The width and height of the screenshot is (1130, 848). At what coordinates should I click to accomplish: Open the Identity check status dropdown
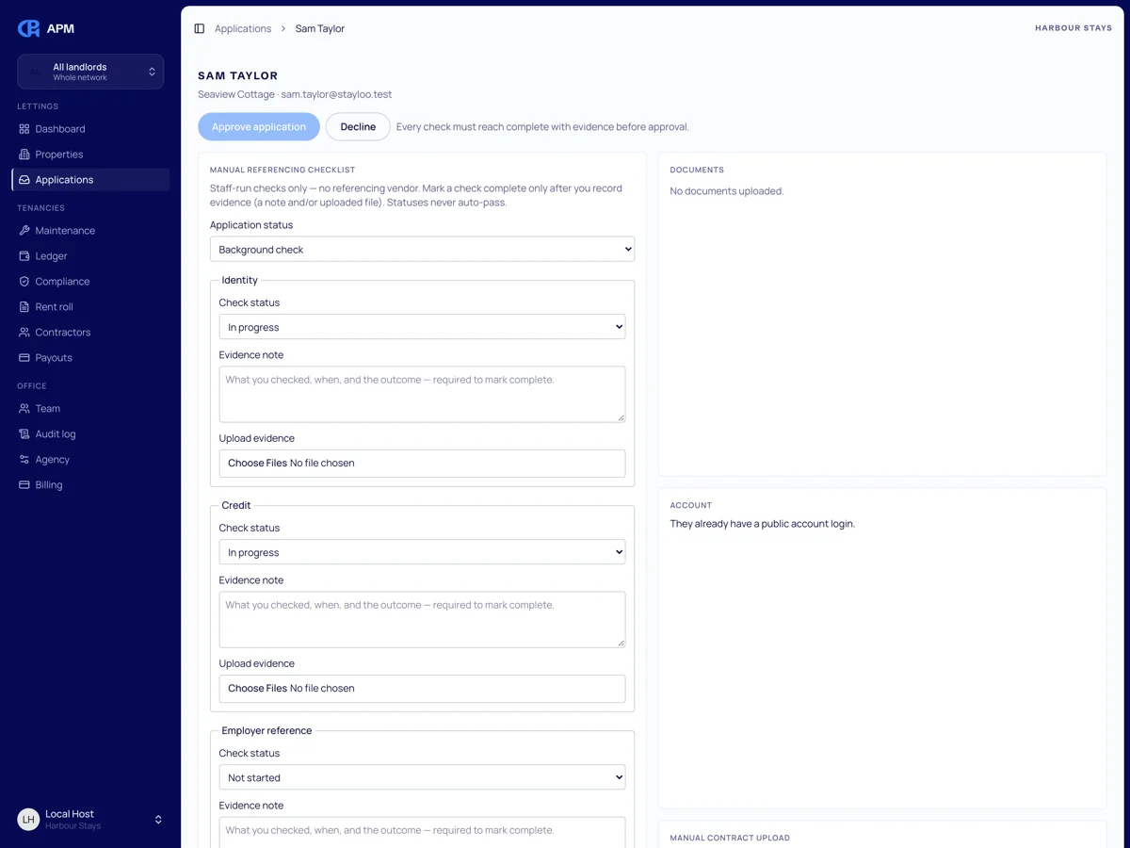tap(422, 327)
